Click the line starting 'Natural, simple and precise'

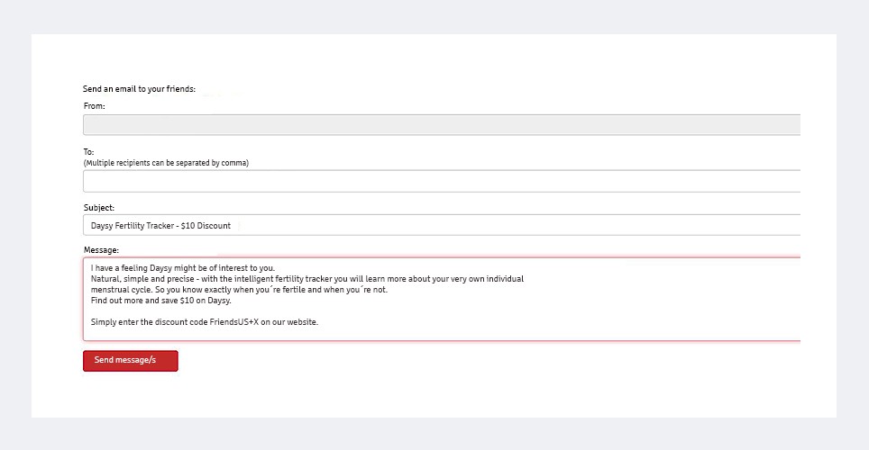[307, 278]
